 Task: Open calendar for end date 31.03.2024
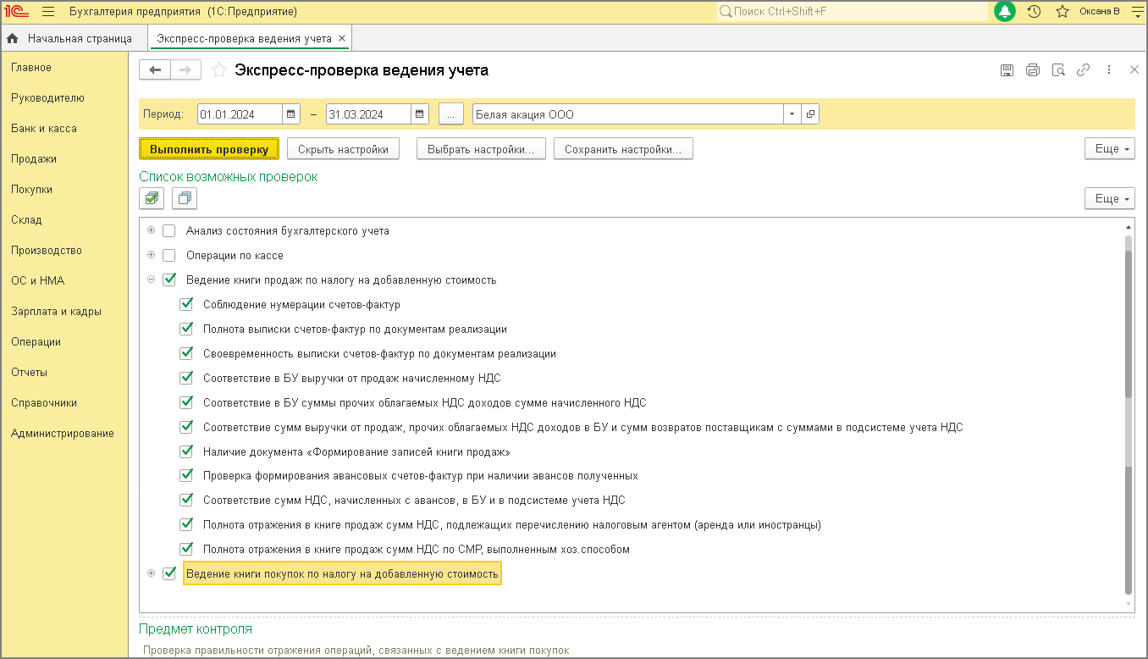pyautogui.click(x=420, y=114)
